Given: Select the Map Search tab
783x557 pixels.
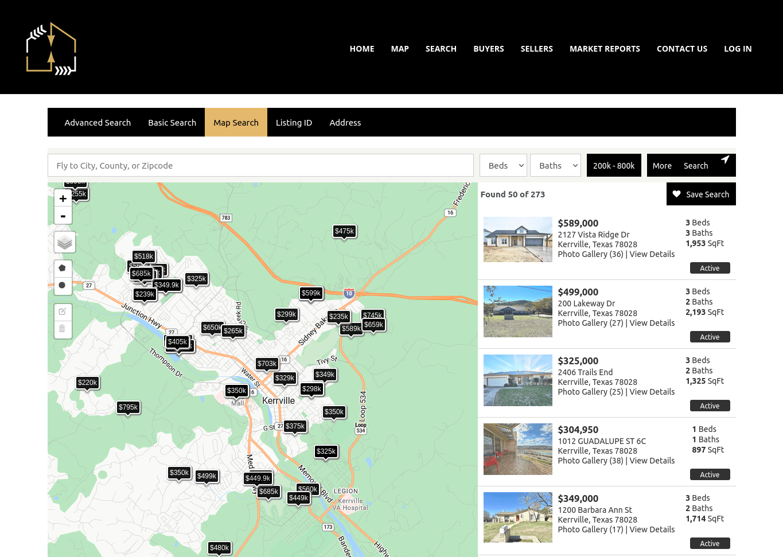Looking at the screenshot, I should 236,123.
